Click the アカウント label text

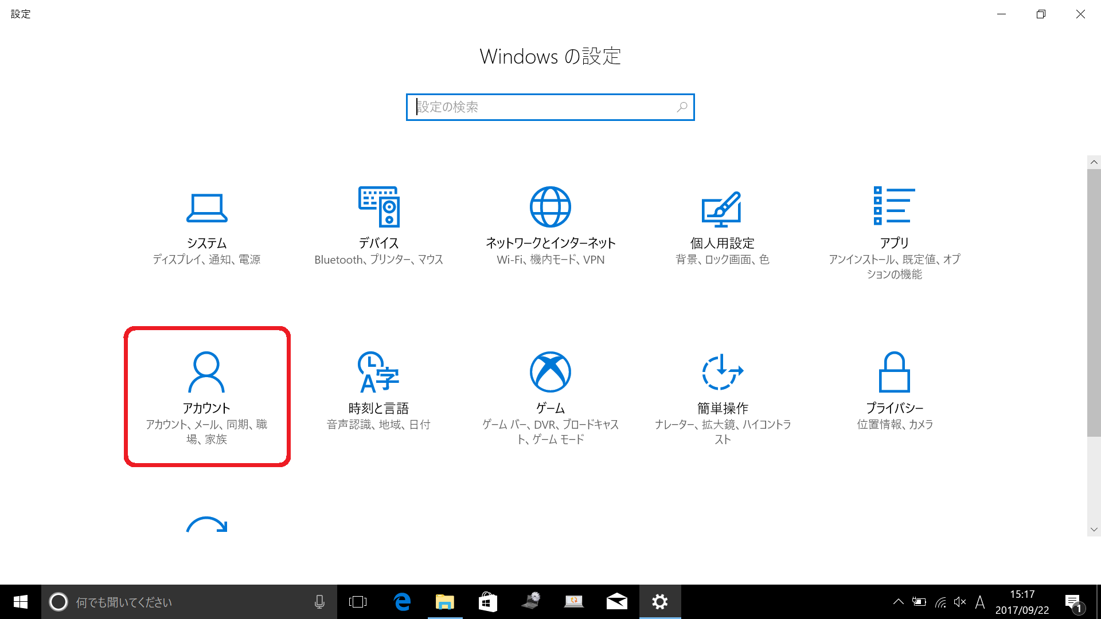pos(206,408)
